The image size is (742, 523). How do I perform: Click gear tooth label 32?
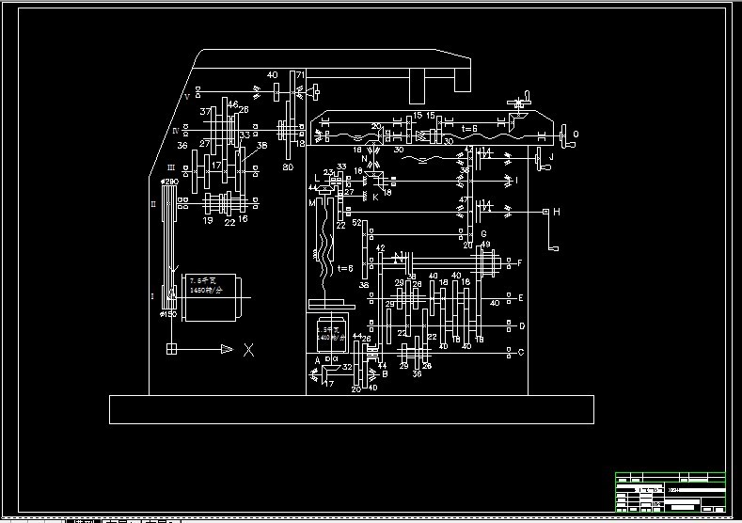[x=347, y=367]
